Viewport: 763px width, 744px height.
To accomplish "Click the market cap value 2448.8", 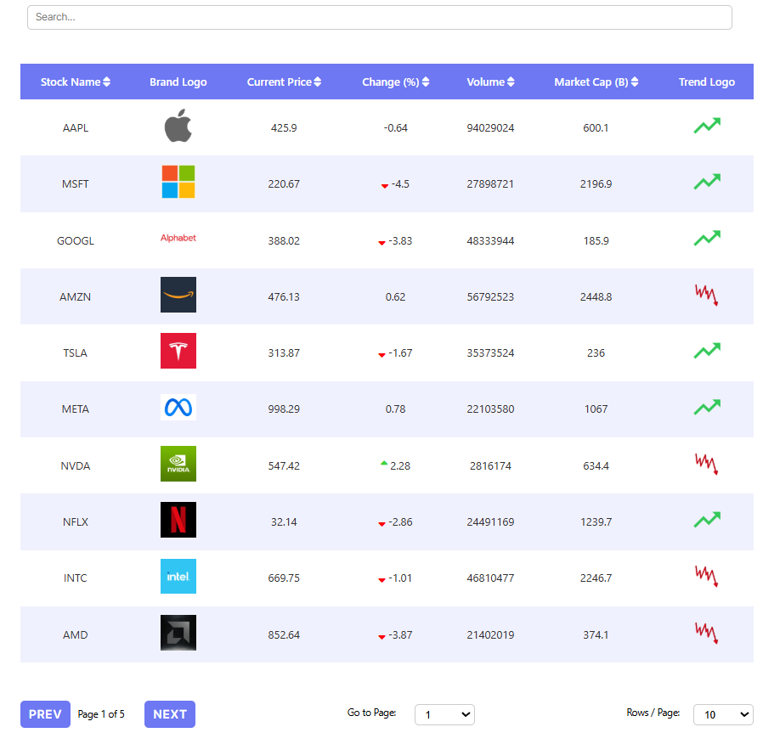I will [x=596, y=296].
